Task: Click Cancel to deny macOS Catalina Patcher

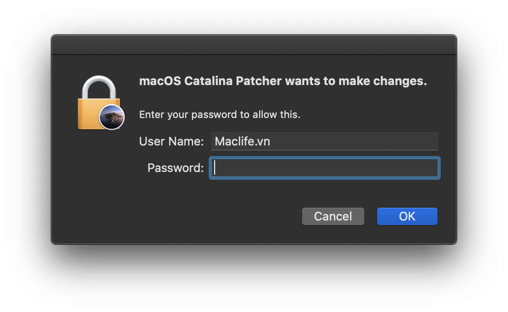Action: [333, 216]
